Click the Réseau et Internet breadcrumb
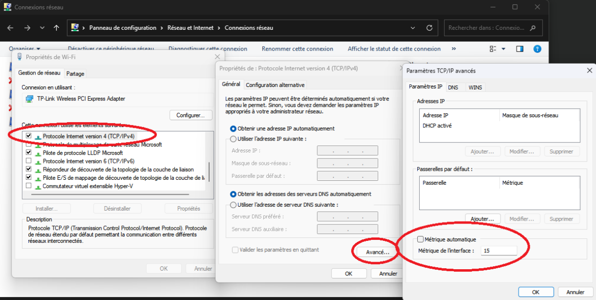Screen dimensions: 596x300 click(x=191, y=28)
